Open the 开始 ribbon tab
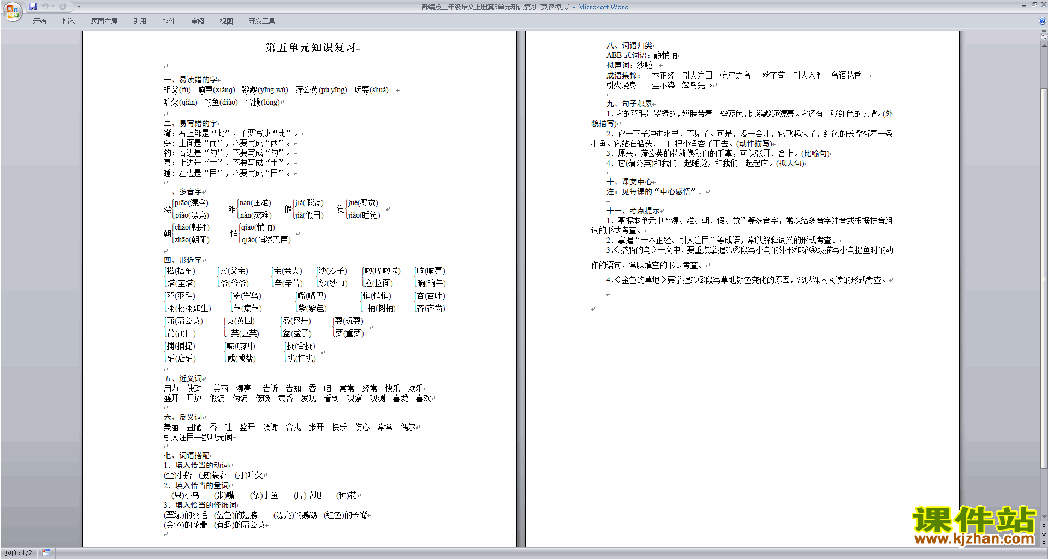 [x=39, y=21]
